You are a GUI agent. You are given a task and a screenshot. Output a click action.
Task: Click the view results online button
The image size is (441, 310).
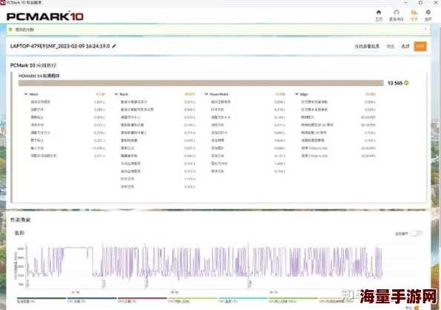point(367,47)
